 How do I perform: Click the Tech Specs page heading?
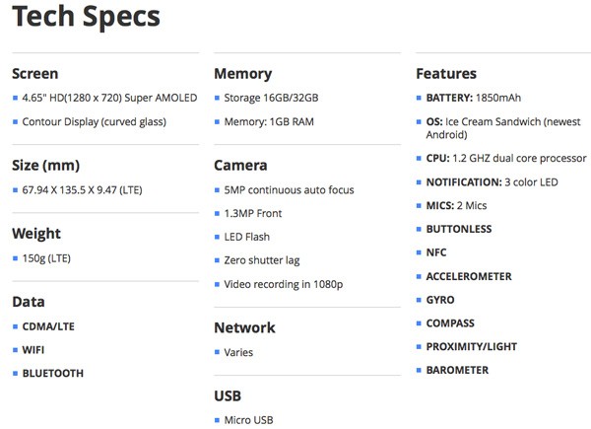pos(86,17)
